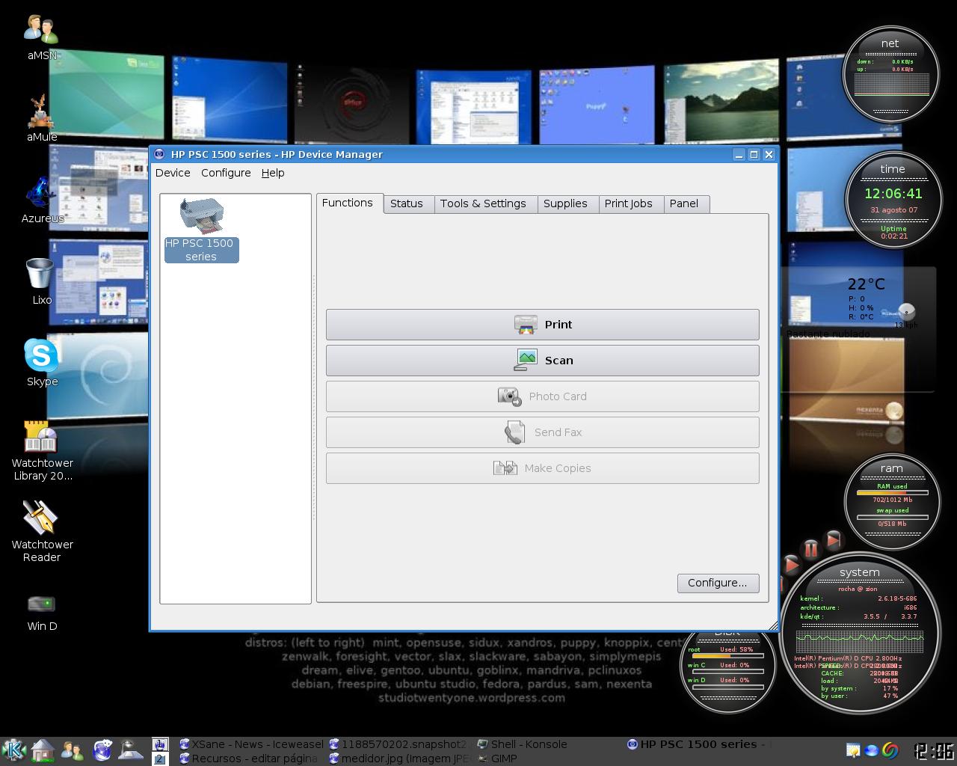The width and height of the screenshot is (957, 766).
Task: Open the Configure menu
Action: click(x=226, y=173)
